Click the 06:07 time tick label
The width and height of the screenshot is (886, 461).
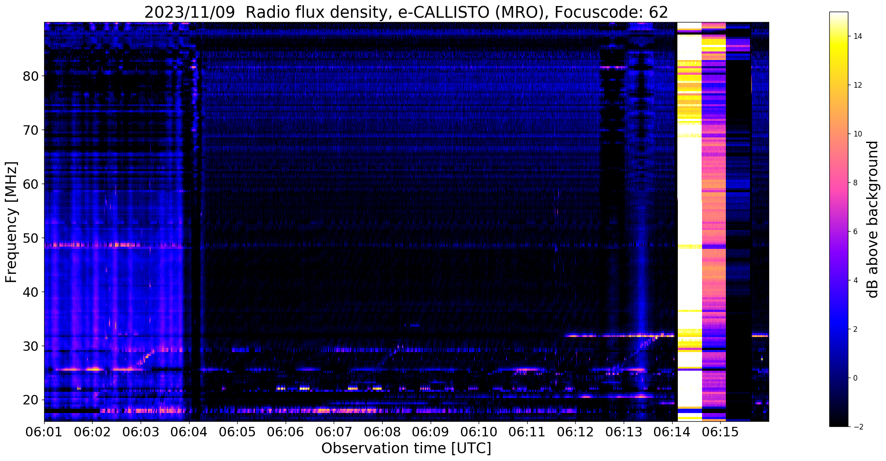pos(334,432)
